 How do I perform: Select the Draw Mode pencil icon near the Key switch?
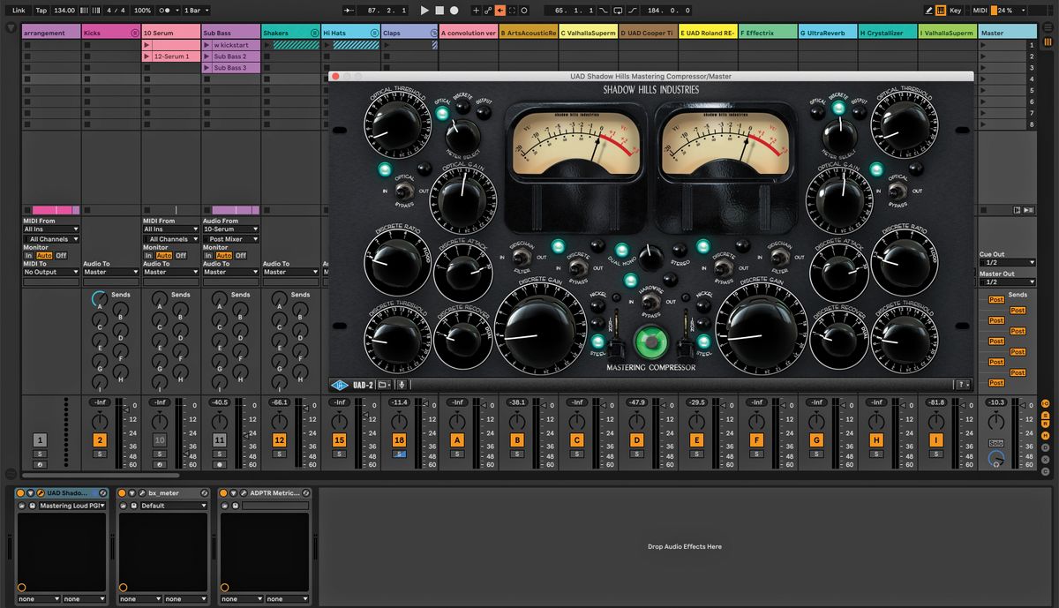929,10
